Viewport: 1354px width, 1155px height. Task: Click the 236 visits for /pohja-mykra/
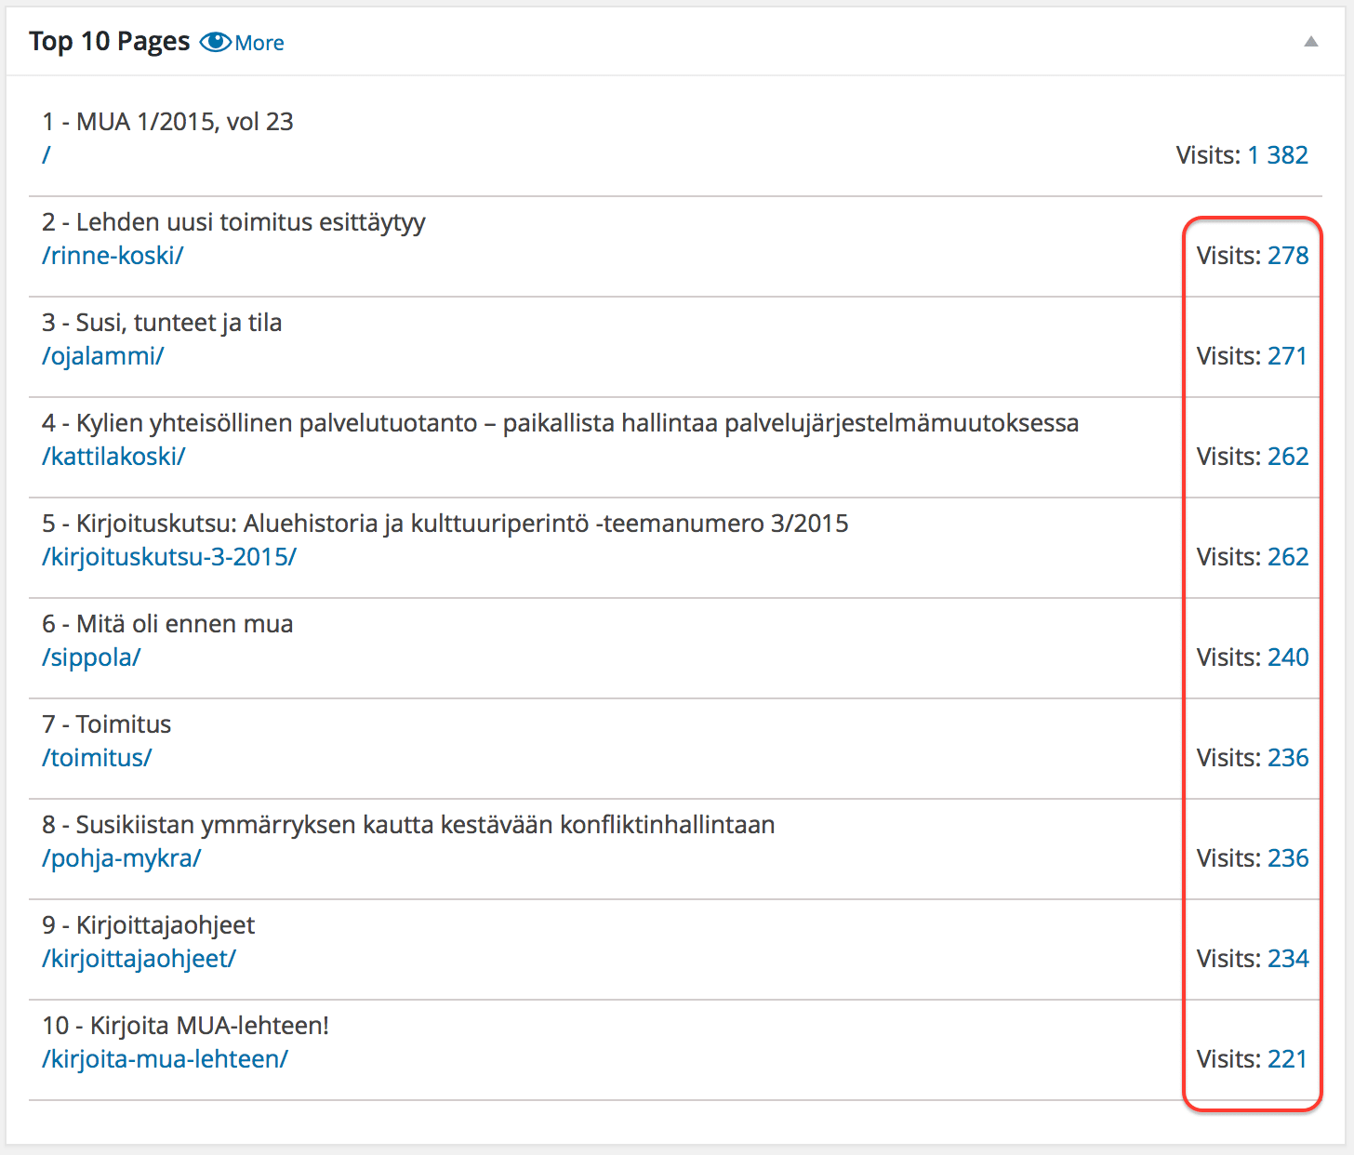click(1288, 857)
